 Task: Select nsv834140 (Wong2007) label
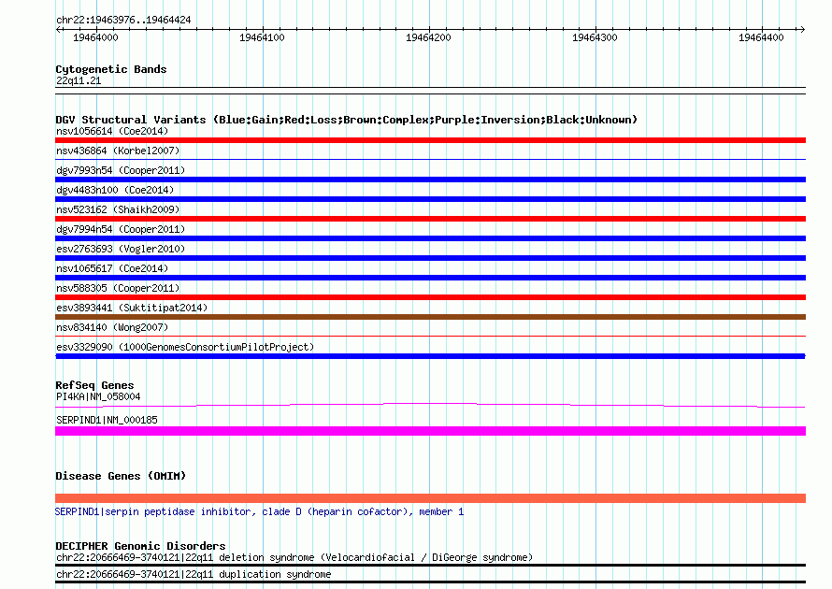coord(112,327)
